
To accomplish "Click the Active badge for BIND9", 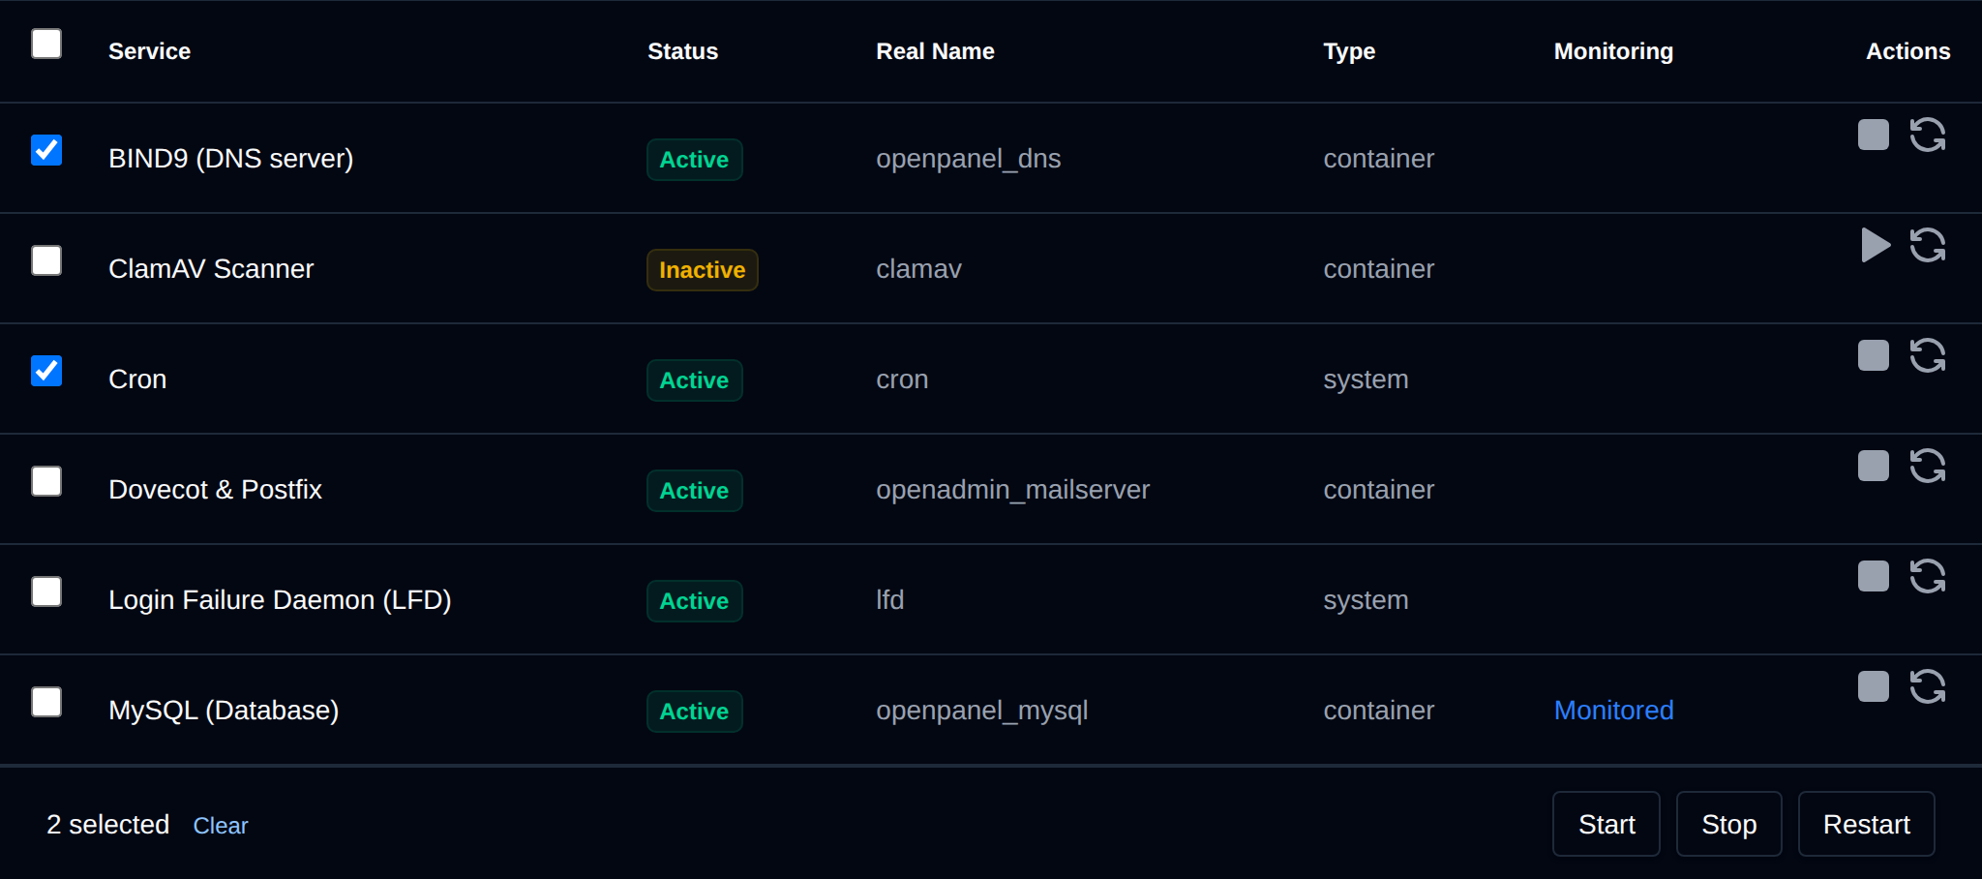I will (x=694, y=160).
